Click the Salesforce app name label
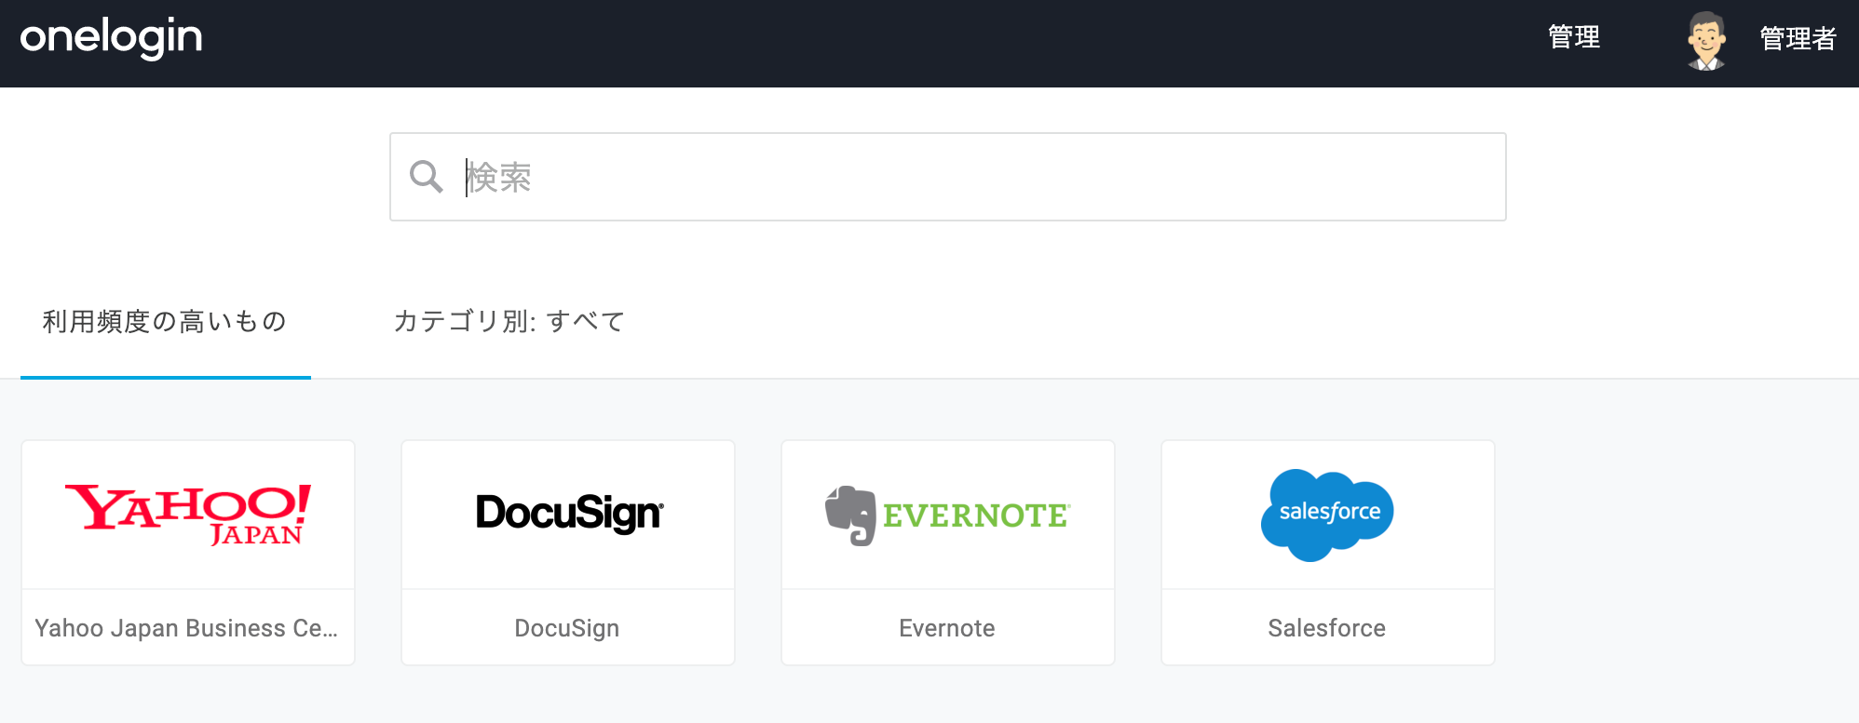This screenshot has height=723, width=1859. 1327,628
